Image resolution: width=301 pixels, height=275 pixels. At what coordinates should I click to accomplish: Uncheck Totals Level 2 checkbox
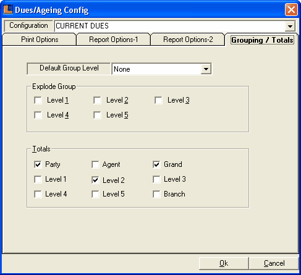pyautogui.click(x=95, y=180)
